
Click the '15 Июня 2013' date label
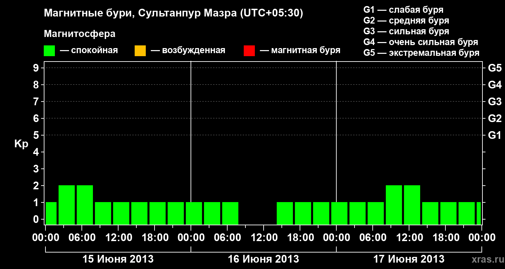point(118,259)
